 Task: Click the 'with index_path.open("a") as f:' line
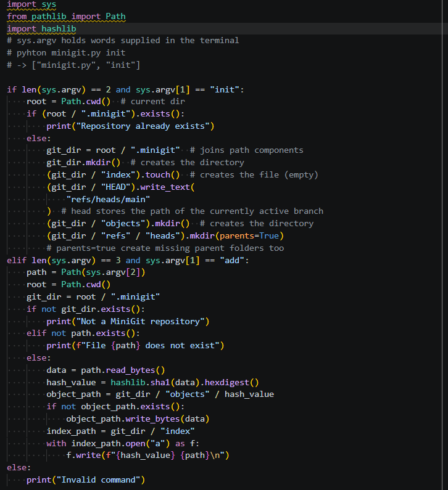click(x=123, y=443)
